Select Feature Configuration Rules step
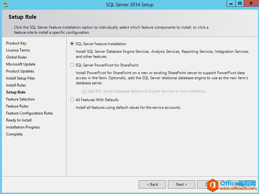The image size is (259, 194). (x=29, y=113)
